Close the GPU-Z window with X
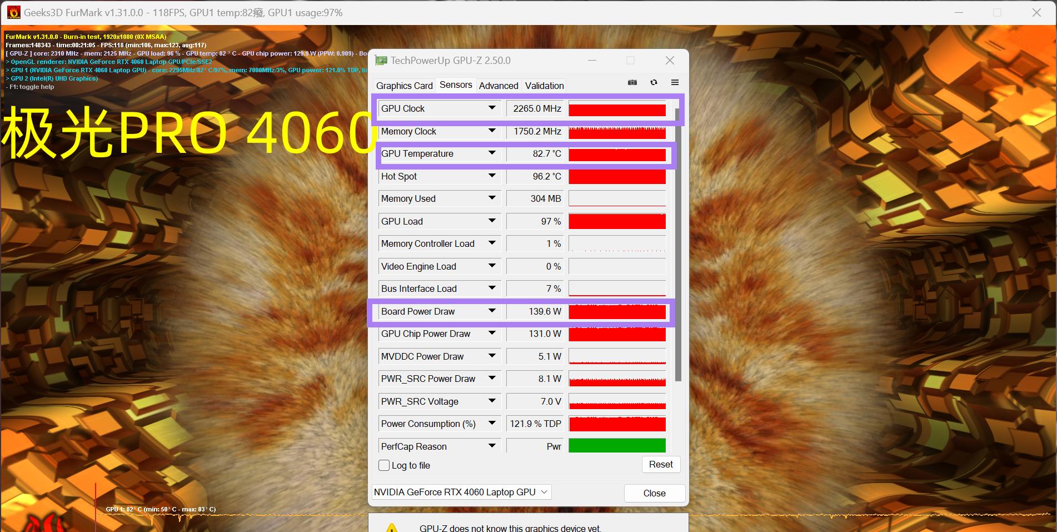Image resolution: width=1057 pixels, height=532 pixels. [670, 61]
